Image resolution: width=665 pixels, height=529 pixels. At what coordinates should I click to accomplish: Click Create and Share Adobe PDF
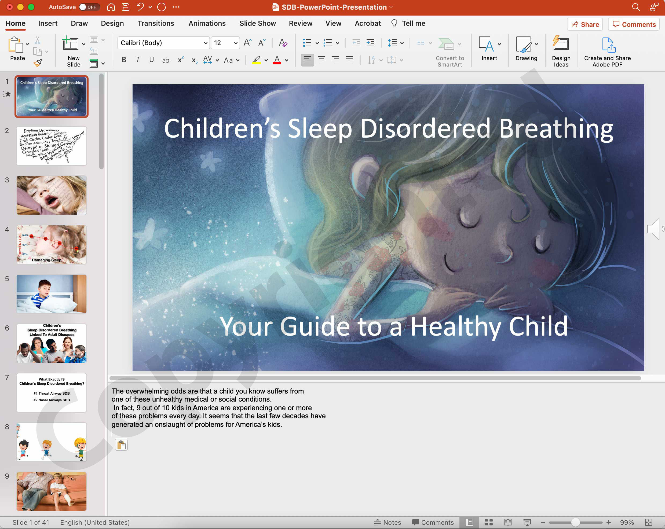(607, 52)
